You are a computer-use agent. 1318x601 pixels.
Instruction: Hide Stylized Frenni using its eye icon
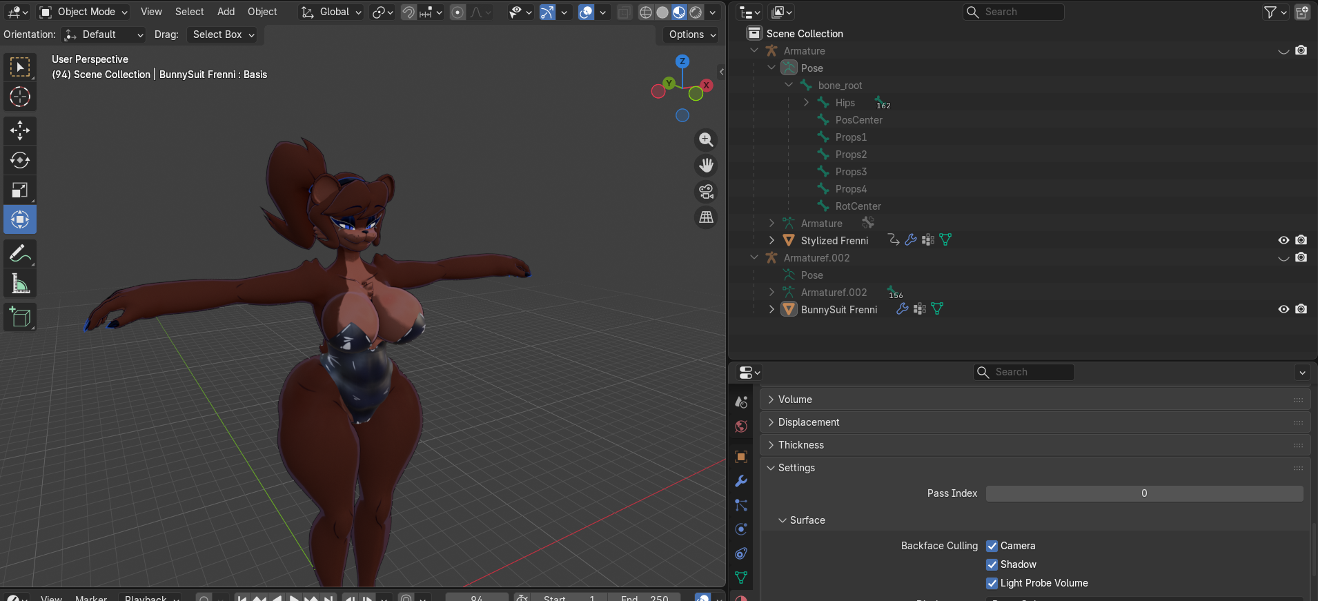pos(1283,240)
